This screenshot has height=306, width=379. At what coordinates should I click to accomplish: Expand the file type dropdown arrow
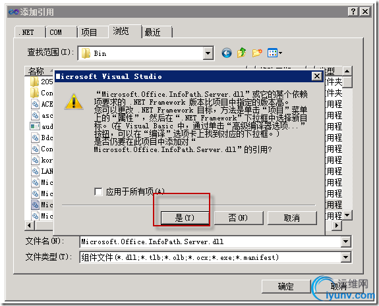[346, 257]
